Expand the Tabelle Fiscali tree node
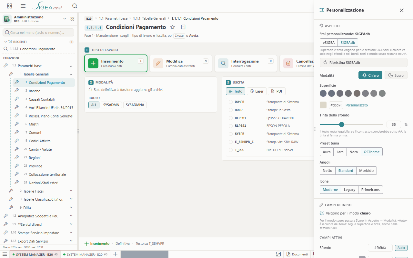413x258 pixels. tap(71, 191)
